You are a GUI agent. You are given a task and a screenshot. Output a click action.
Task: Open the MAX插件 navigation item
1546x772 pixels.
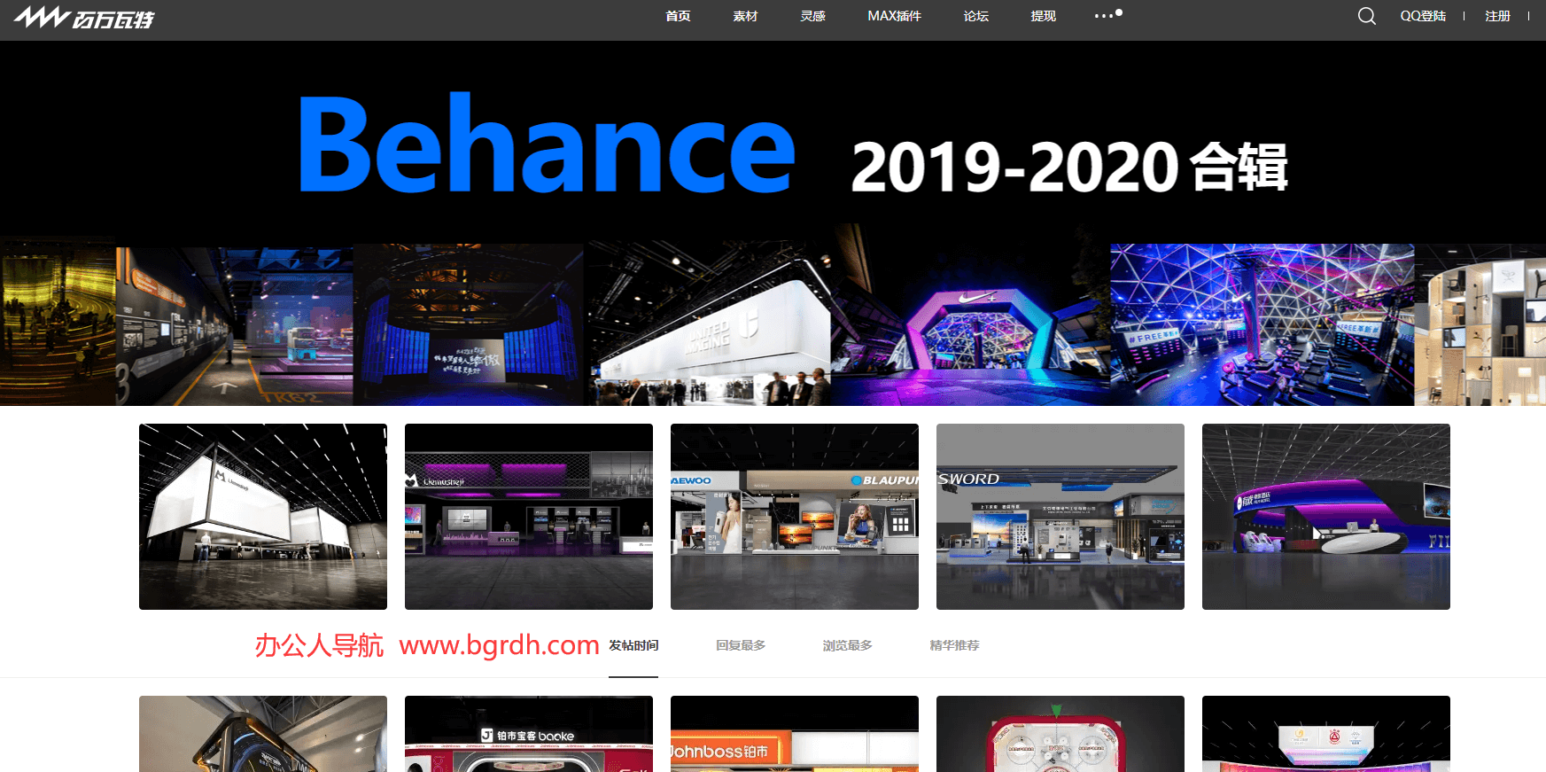point(894,16)
